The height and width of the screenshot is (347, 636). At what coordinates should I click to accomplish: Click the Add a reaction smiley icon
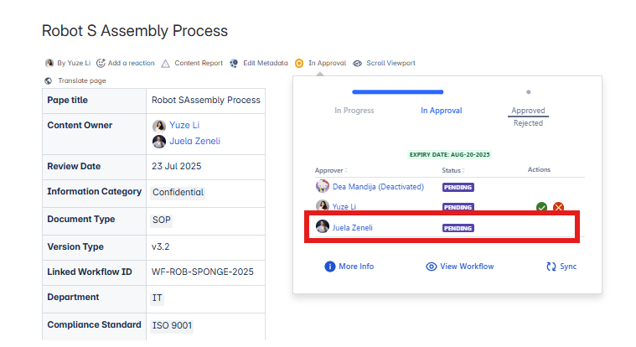101,63
